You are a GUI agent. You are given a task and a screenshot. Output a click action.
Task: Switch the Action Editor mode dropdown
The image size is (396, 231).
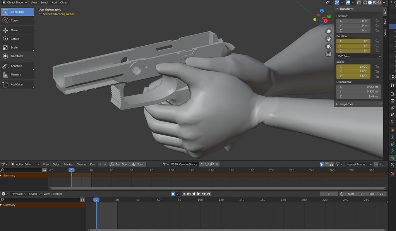[24, 164]
